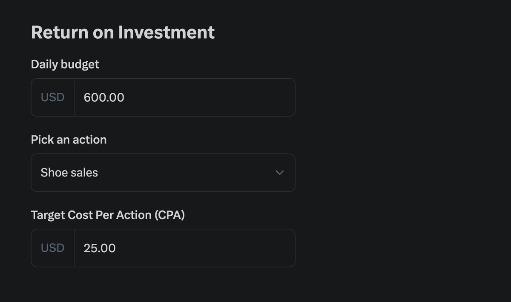Click the USD prefix beside Target CPA
This screenshot has height=302, width=511.
52,248
